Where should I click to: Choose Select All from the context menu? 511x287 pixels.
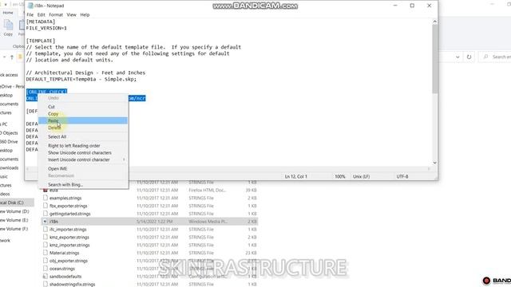[83, 136]
